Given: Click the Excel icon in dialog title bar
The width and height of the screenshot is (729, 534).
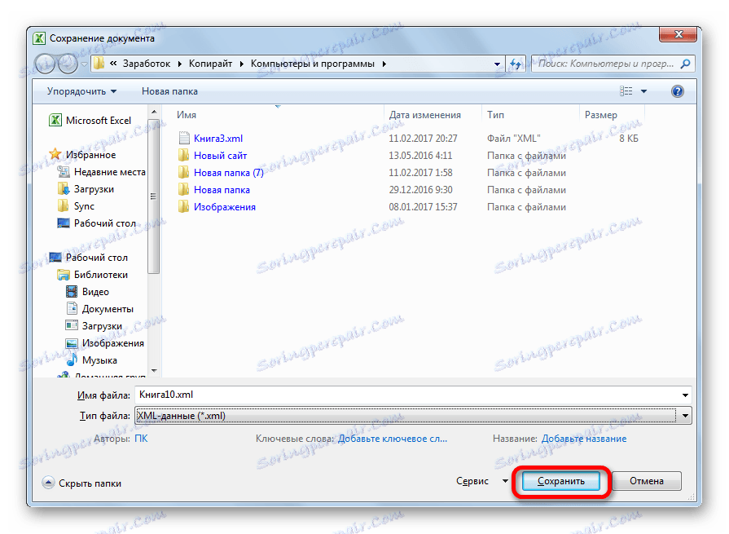Looking at the screenshot, I should 40,38.
